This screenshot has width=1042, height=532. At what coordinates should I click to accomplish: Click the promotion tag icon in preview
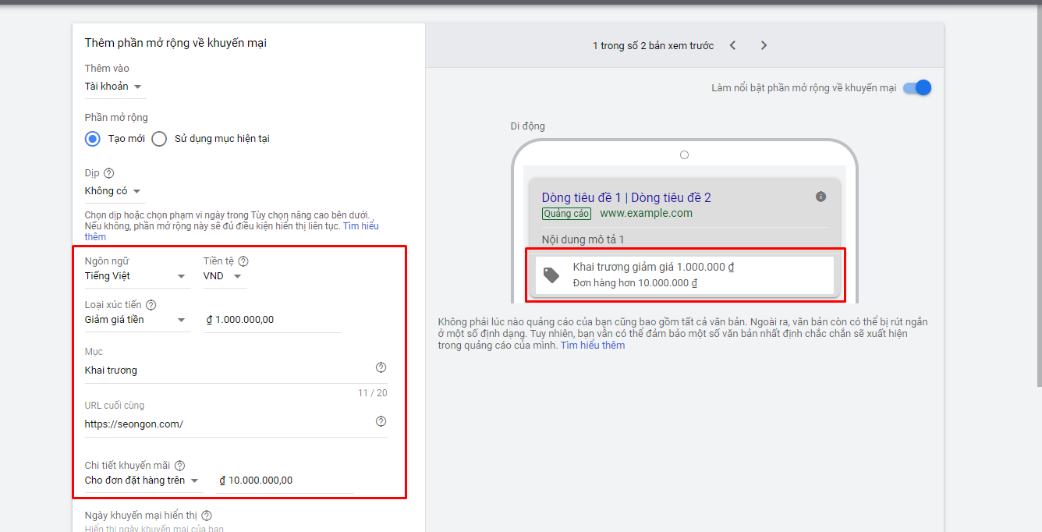click(551, 275)
